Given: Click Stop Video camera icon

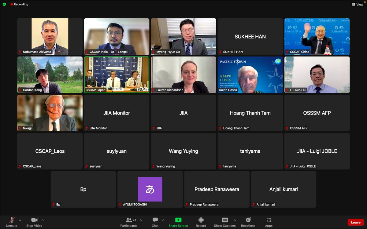Looking at the screenshot, I should click(34, 220).
